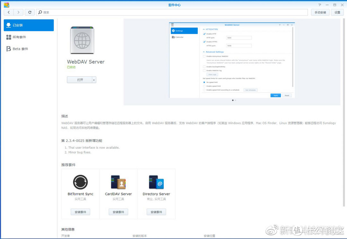
Task: Open the dropdown arrow beside 打开 button
Action: click(x=93, y=79)
